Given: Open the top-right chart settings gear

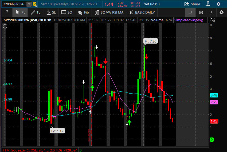Looking at the screenshot, I should point(218,4).
